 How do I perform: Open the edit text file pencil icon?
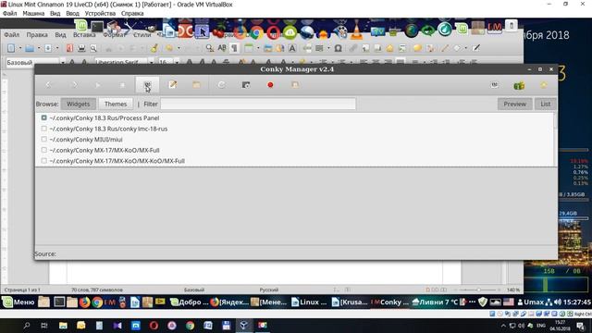[x=173, y=85]
